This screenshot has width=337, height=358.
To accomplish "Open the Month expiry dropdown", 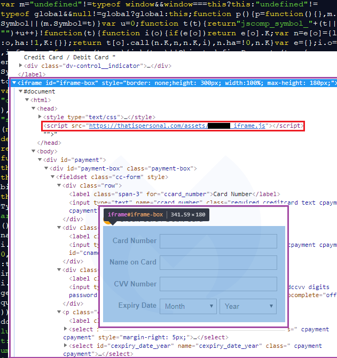I will point(188,306).
